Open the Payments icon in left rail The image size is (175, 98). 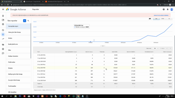(3, 45)
